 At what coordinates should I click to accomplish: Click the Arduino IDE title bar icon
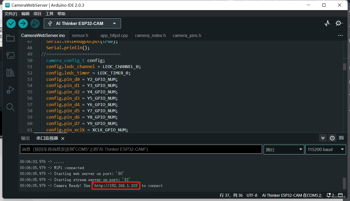click(7, 5)
